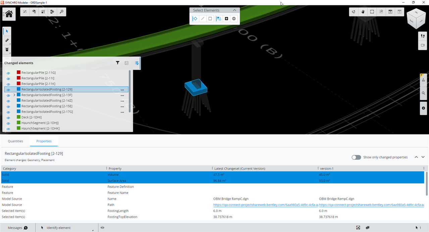Collapse the Select Elements toolbar

[x=234, y=10]
